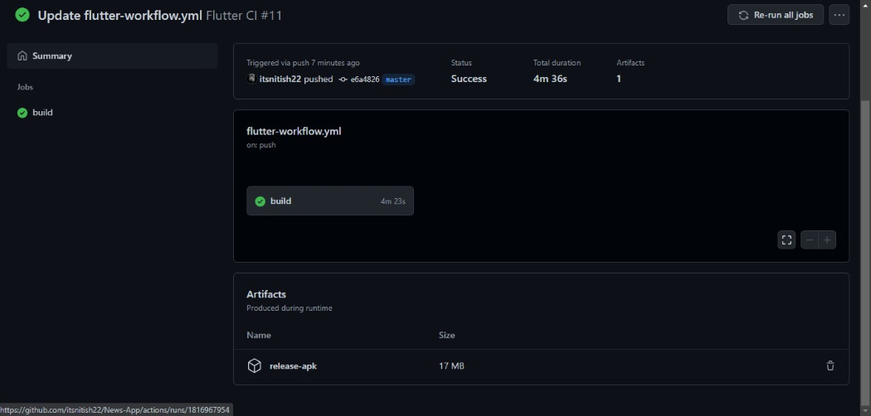Open the build job node in the workflow graph

(330, 201)
